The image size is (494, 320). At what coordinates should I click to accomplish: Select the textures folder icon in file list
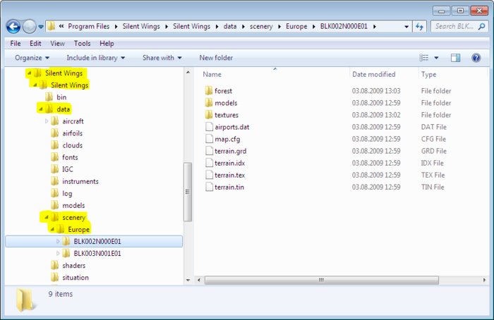point(209,115)
